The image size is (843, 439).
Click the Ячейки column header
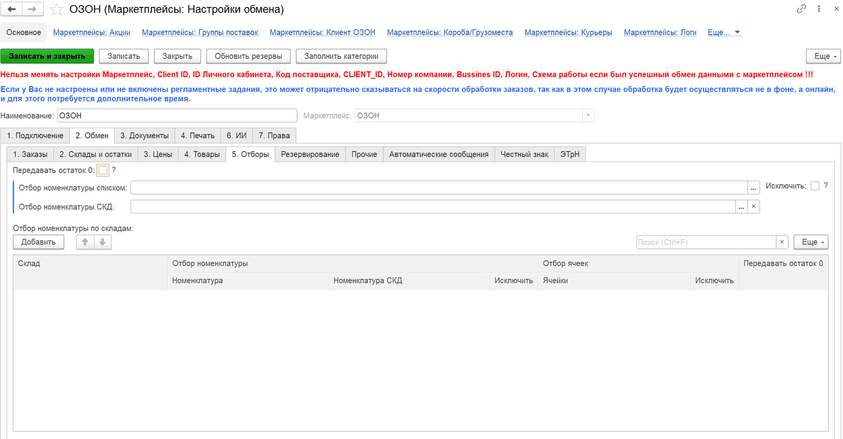pyautogui.click(x=614, y=281)
